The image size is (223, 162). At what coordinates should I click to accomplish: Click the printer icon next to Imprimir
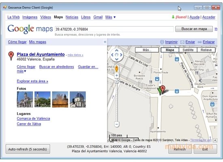pyautogui.click(x=162, y=42)
